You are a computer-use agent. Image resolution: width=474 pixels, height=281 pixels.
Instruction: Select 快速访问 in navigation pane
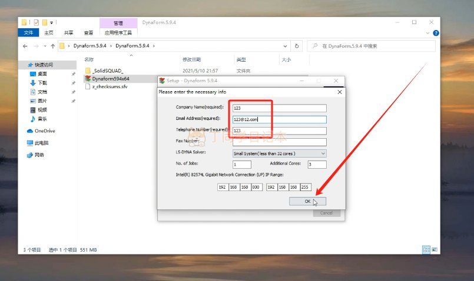44,65
